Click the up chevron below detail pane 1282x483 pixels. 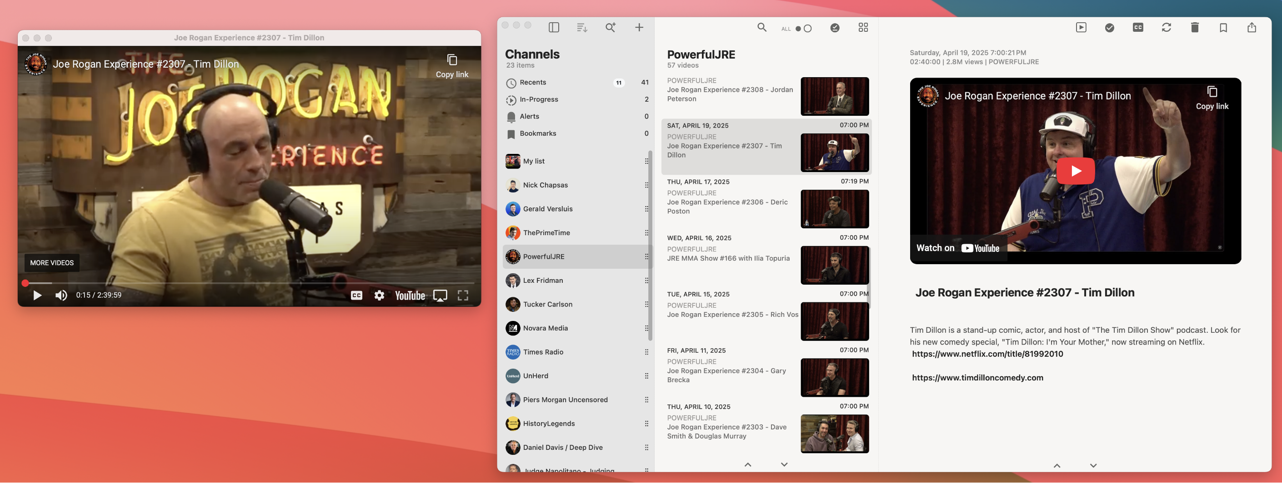click(1057, 466)
